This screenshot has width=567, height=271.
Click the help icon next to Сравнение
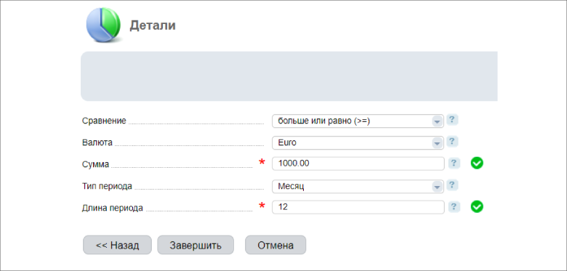(452, 120)
